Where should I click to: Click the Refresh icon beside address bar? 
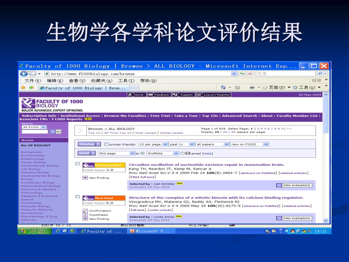point(242,74)
